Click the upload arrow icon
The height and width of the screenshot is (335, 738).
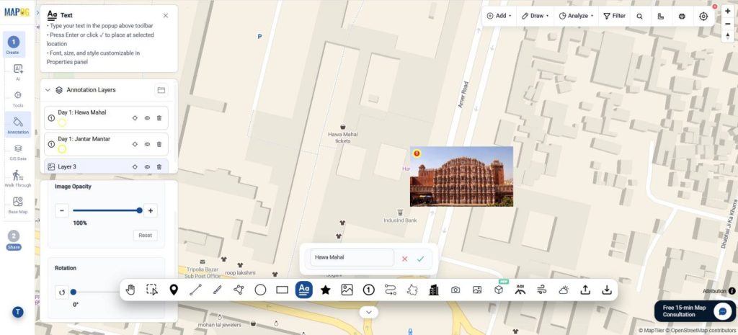point(585,290)
